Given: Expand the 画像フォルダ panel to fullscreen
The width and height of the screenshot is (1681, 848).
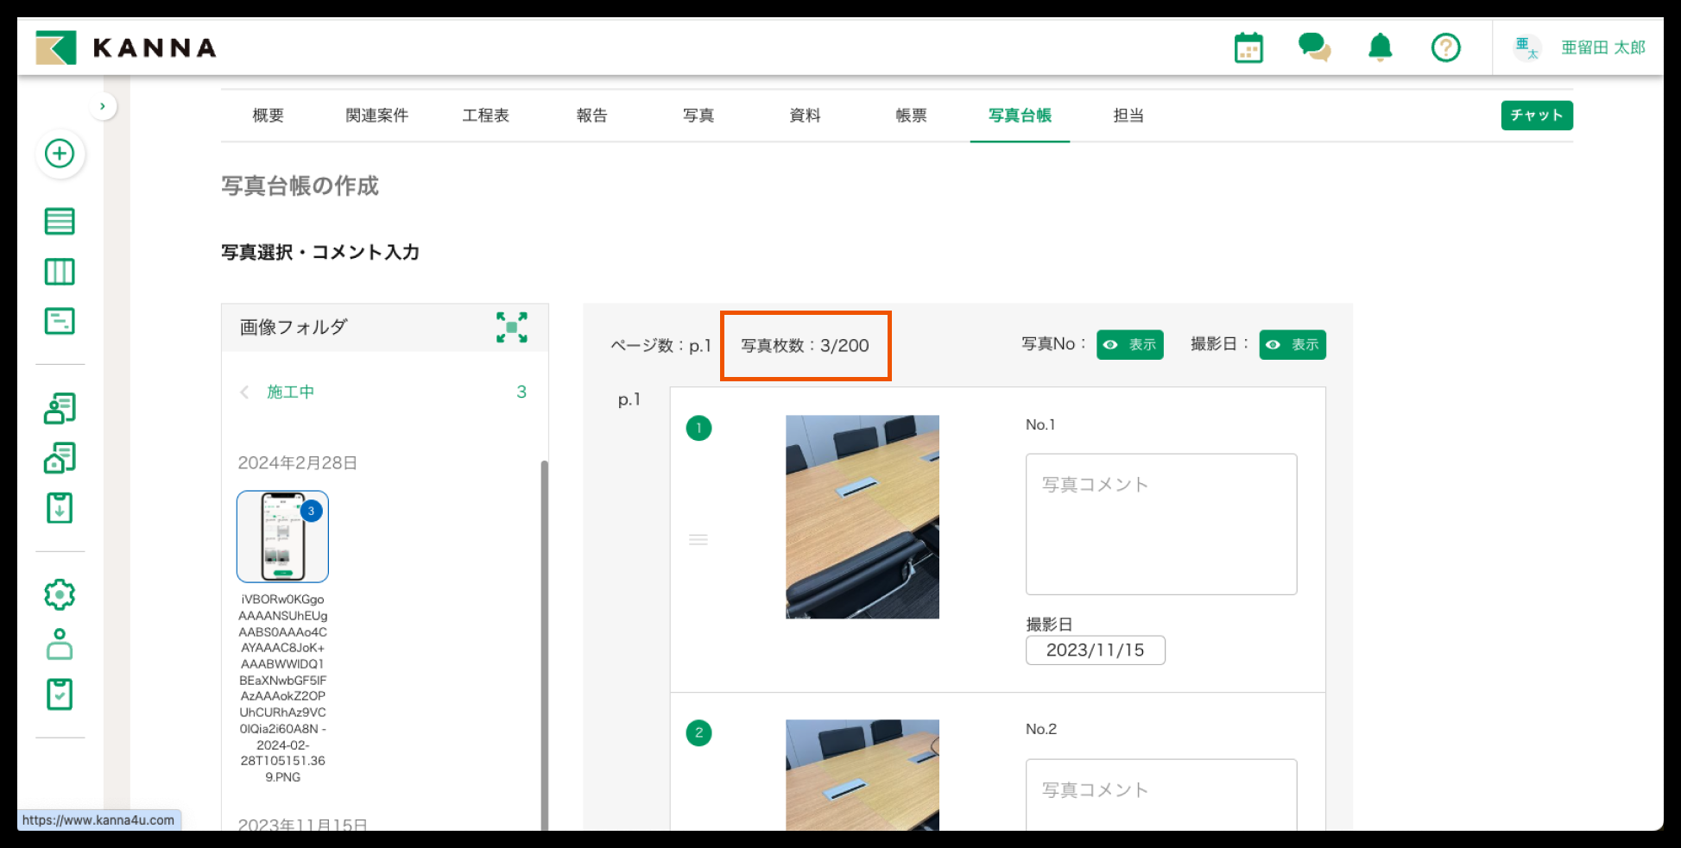Looking at the screenshot, I should [x=512, y=328].
